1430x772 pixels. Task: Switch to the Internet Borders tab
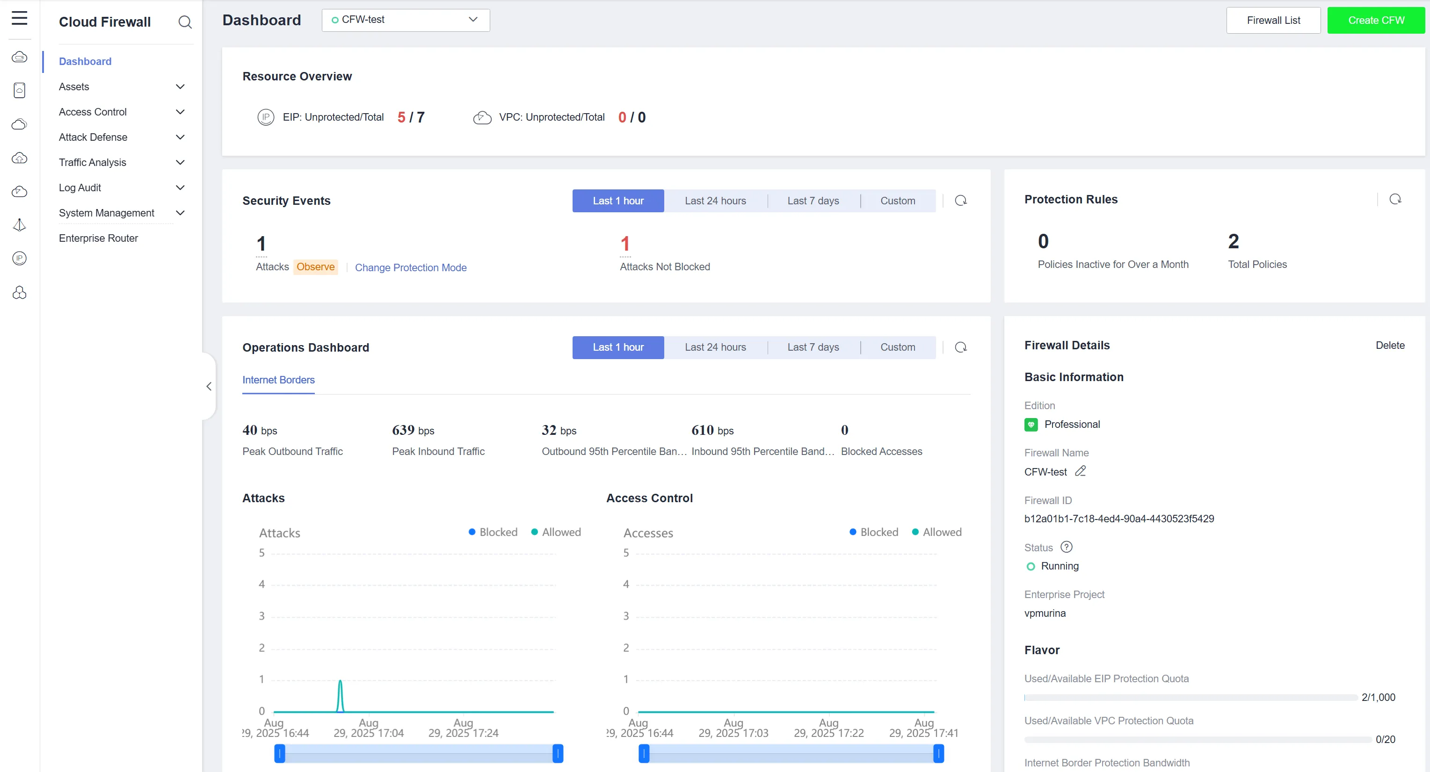pos(278,380)
